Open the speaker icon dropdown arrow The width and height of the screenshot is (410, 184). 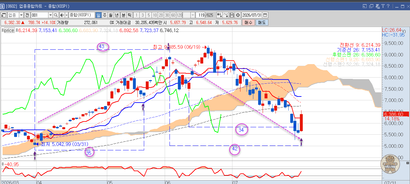click(66, 15)
